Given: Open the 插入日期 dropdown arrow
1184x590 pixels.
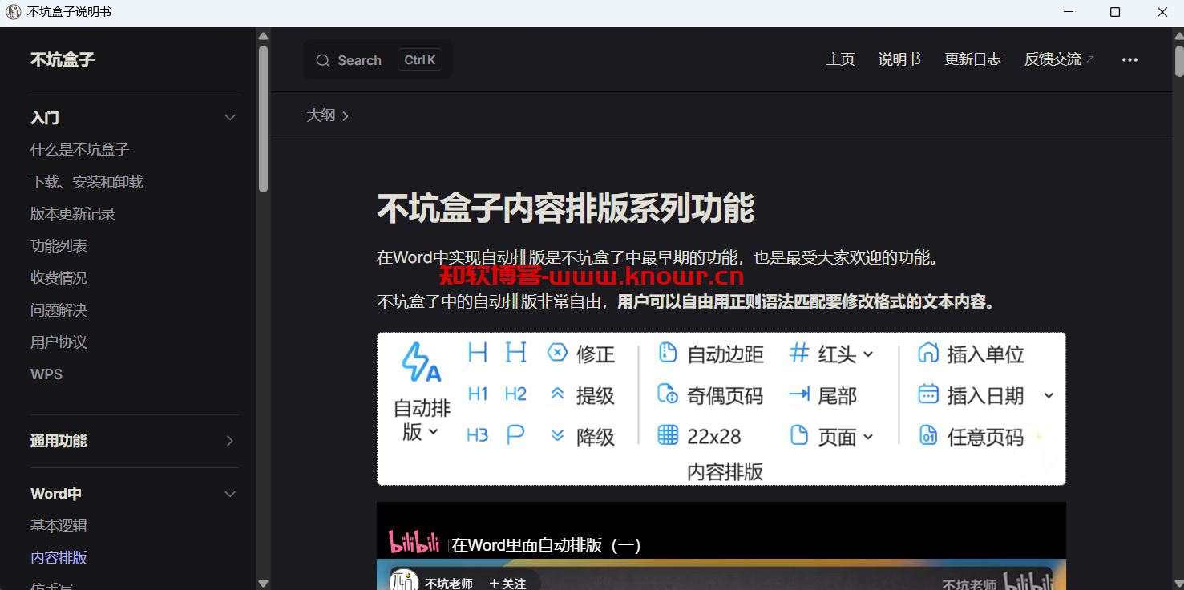Looking at the screenshot, I should pyautogui.click(x=1049, y=395).
